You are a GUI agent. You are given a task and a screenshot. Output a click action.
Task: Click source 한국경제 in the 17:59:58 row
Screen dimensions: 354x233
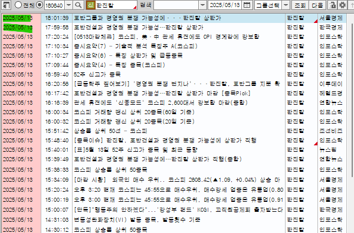point(331,28)
